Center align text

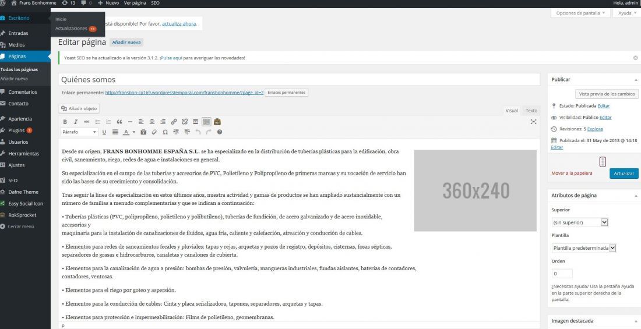(152, 122)
